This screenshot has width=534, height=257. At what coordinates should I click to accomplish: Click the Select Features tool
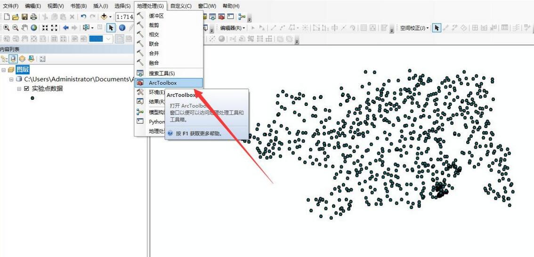point(86,28)
